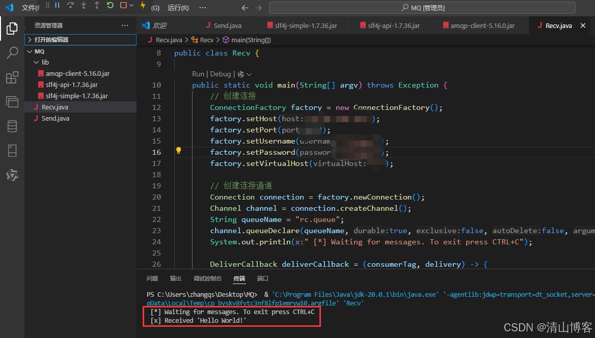Open Send.java from the explorer tree

pyautogui.click(x=55, y=118)
